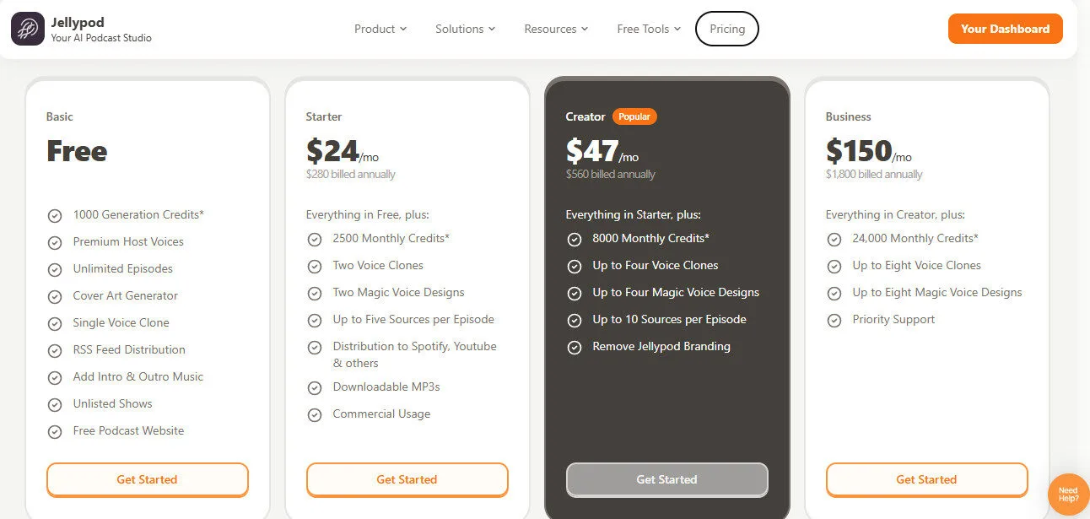Open the Need Help chat widget

point(1068,495)
